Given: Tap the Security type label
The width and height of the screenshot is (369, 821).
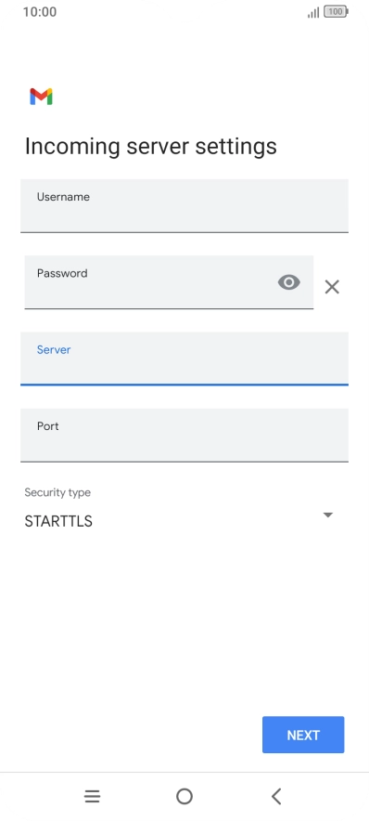Looking at the screenshot, I should tap(57, 492).
